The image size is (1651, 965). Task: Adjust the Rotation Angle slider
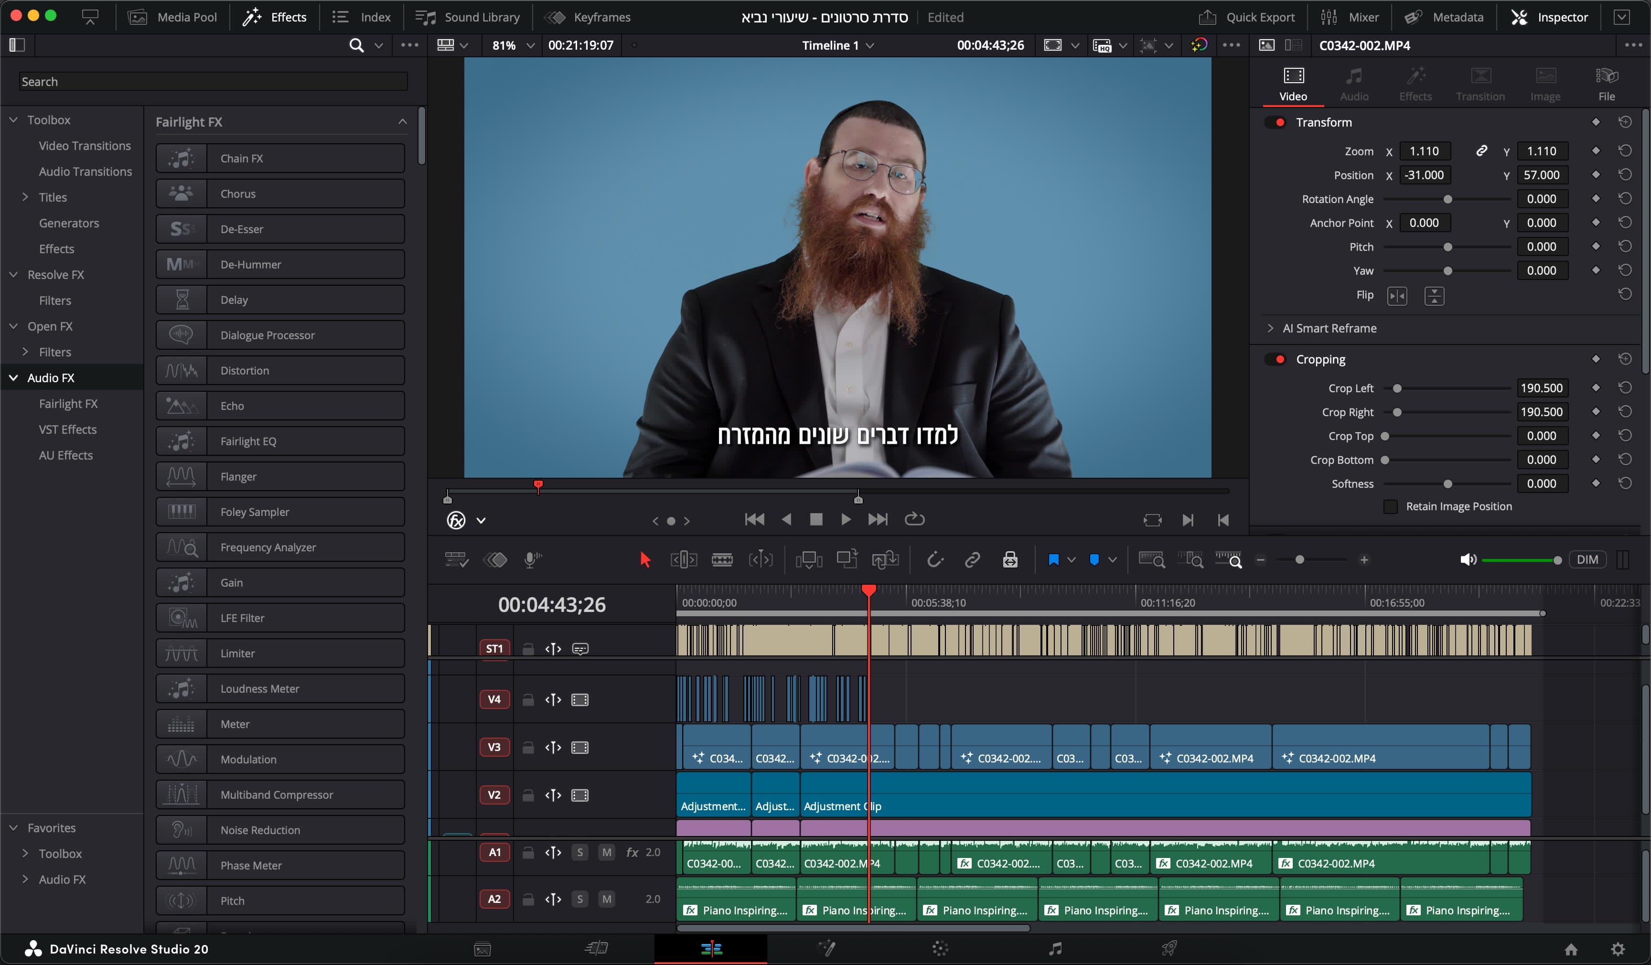point(1447,199)
